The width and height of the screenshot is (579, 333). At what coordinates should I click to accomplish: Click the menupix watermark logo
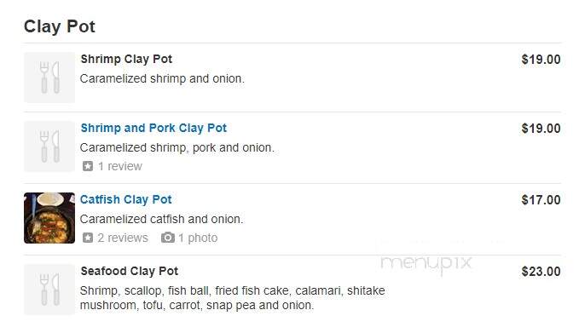pyautogui.click(x=426, y=264)
